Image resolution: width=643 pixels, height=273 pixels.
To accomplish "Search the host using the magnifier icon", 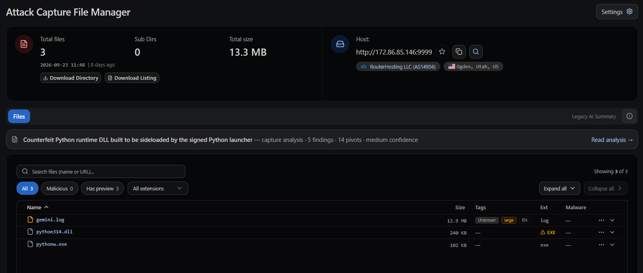I will click(476, 52).
